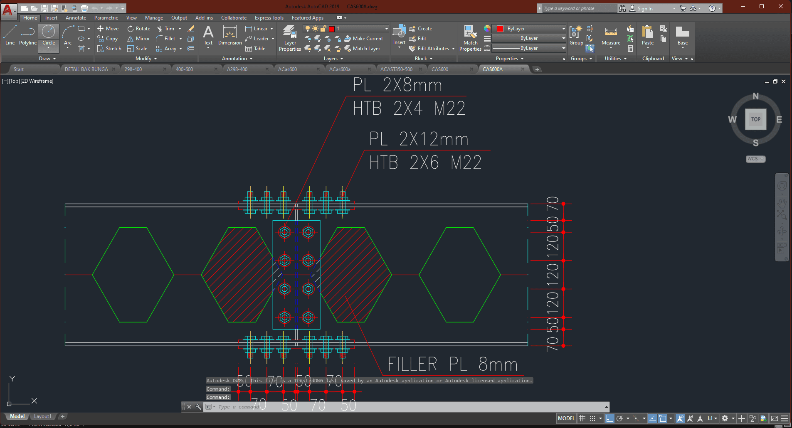Toggle grid display in status bar
This screenshot has width=792, height=428.
click(582, 418)
